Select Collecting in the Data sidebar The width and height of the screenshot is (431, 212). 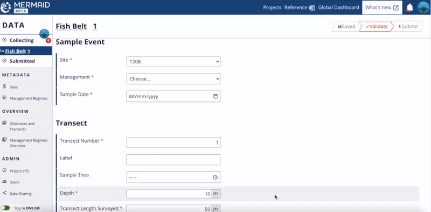point(22,40)
